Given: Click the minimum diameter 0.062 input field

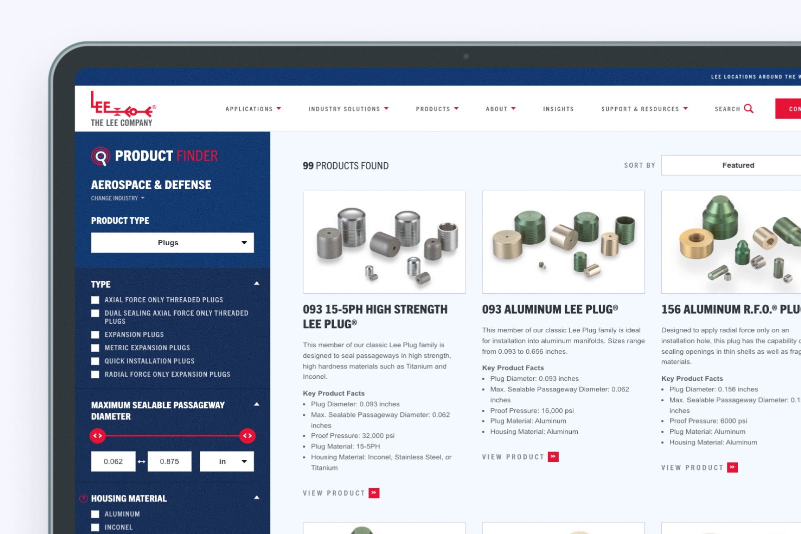Looking at the screenshot, I should pos(113,461).
